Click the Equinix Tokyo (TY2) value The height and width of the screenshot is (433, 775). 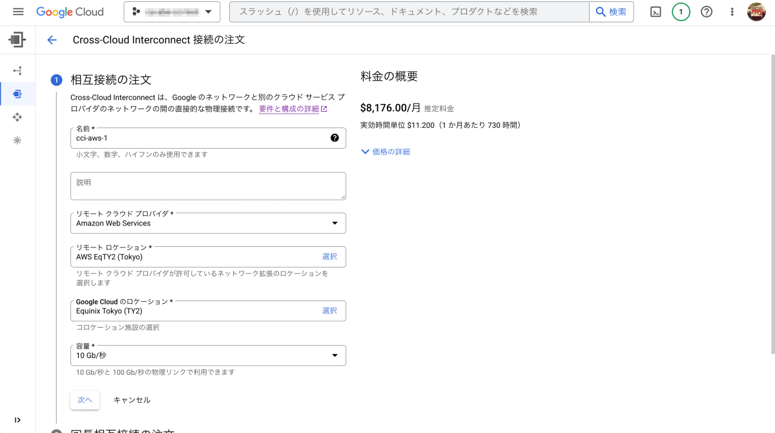[x=109, y=311]
